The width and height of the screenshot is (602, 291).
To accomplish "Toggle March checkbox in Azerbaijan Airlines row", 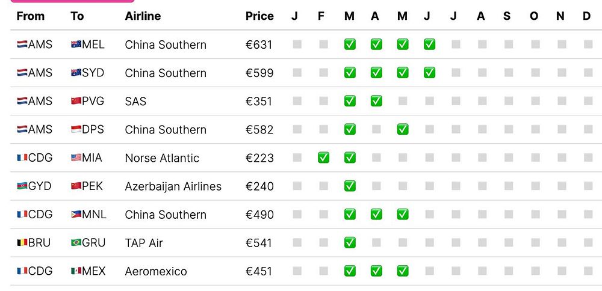I will tap(350, 186).
